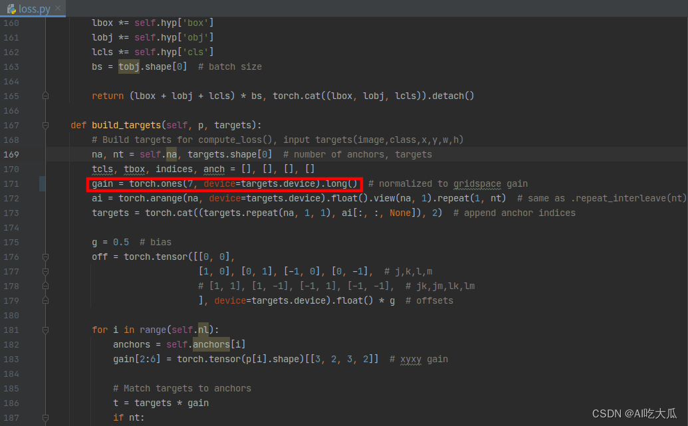Click the highlighted self.anchors reference on line 182
Viewport: 688px width, 426px height.
(x=211, y=344)
